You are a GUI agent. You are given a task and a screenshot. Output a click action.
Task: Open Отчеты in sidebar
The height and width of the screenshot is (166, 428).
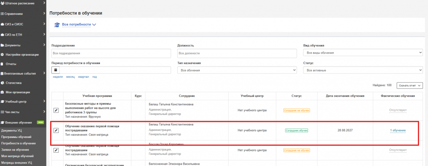point(10,64)
